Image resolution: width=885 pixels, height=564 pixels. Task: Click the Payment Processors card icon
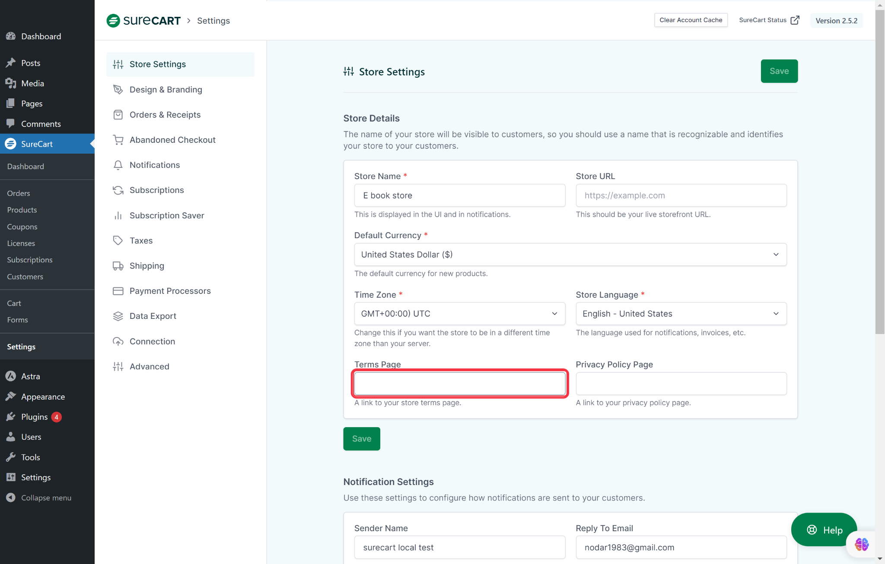118,291
